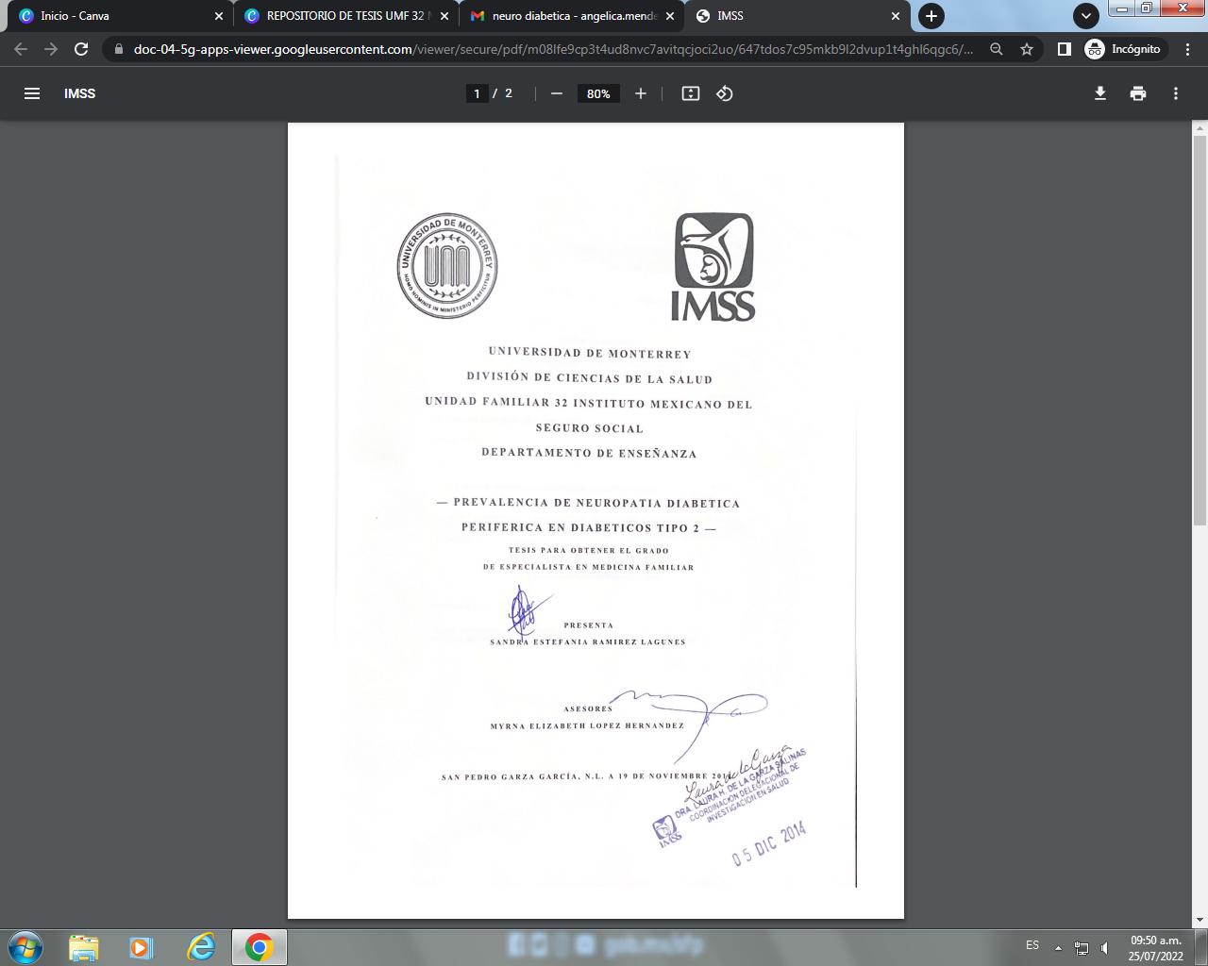This screenshot has width=1208, height=966.
Task: Click the name SANDRA ESTEFANIA RAMIREZ LAGUNES
Action: click(588, 641)
